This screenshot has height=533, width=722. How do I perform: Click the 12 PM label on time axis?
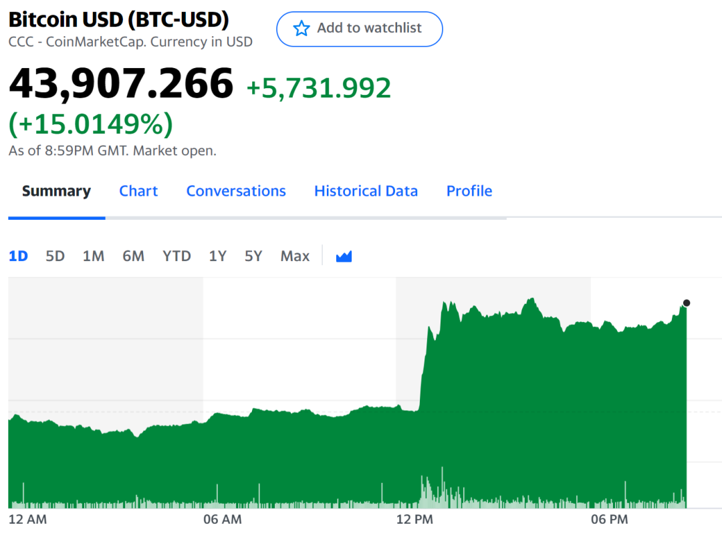(x=414, y=519)
